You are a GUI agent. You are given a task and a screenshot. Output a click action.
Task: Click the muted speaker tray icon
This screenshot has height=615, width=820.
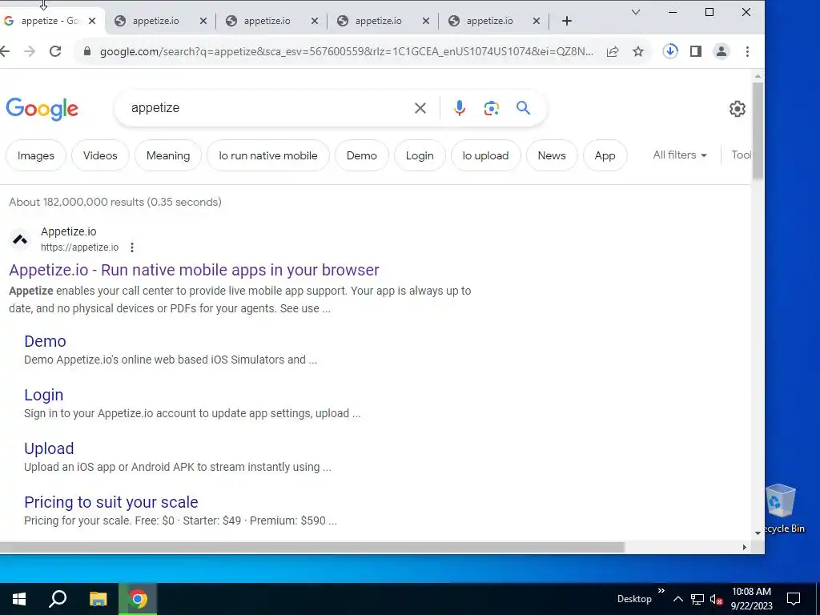coord(716,599)
